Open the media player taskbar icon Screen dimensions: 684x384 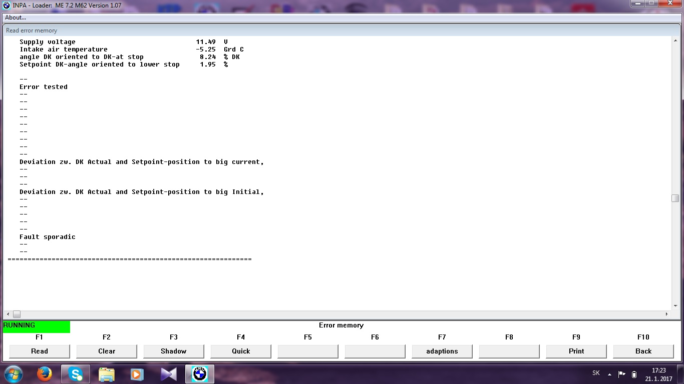coord(137,374)
